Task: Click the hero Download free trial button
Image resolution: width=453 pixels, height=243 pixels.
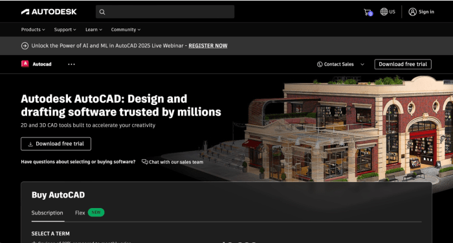Action: point(56,144)
